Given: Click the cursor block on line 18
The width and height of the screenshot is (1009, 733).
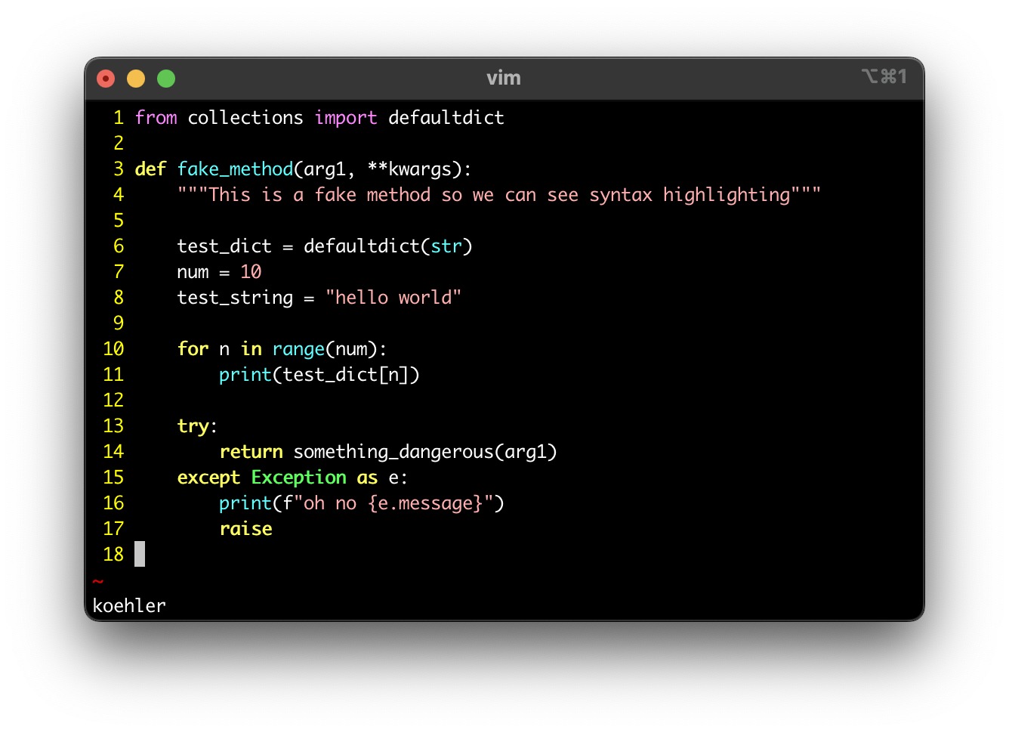Looking at the screenshot, I should tap(139, 554).
